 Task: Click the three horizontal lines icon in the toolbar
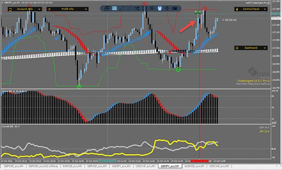(x=115, y=9)
